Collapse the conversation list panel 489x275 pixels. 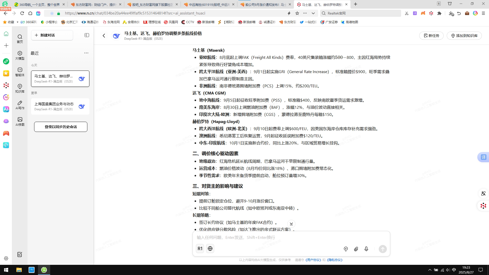87,35
